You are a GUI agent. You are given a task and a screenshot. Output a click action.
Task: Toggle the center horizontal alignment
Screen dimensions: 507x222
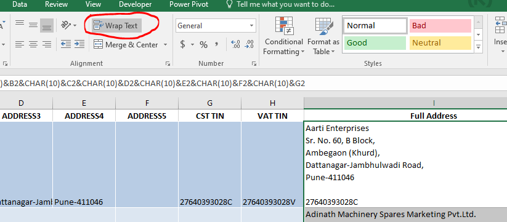[33, 44]
